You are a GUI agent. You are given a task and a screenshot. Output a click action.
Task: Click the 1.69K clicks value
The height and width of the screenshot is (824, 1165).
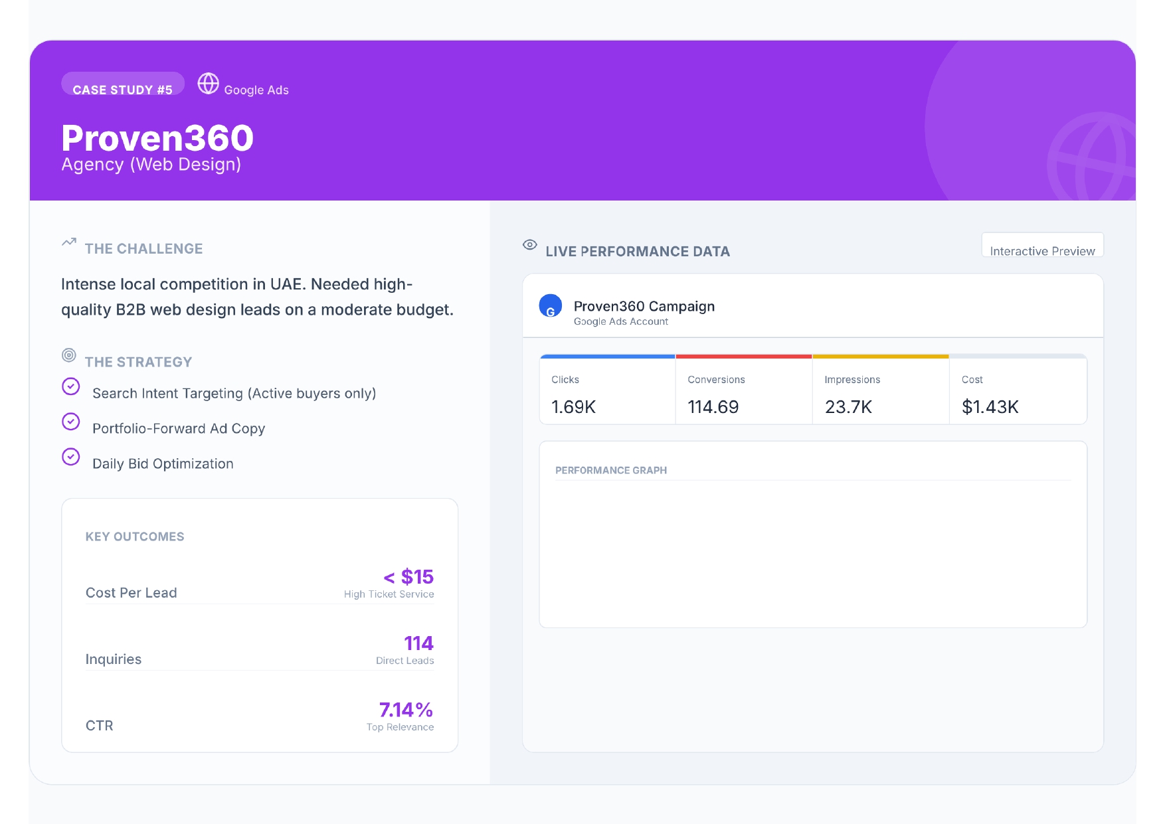(574, 407)
